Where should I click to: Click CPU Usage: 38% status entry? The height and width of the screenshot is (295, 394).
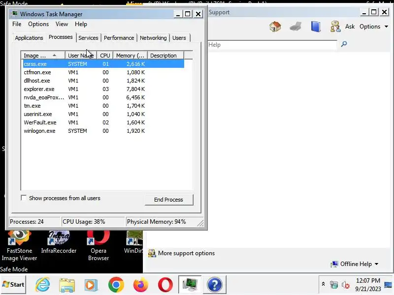click(x=93, y=222)
